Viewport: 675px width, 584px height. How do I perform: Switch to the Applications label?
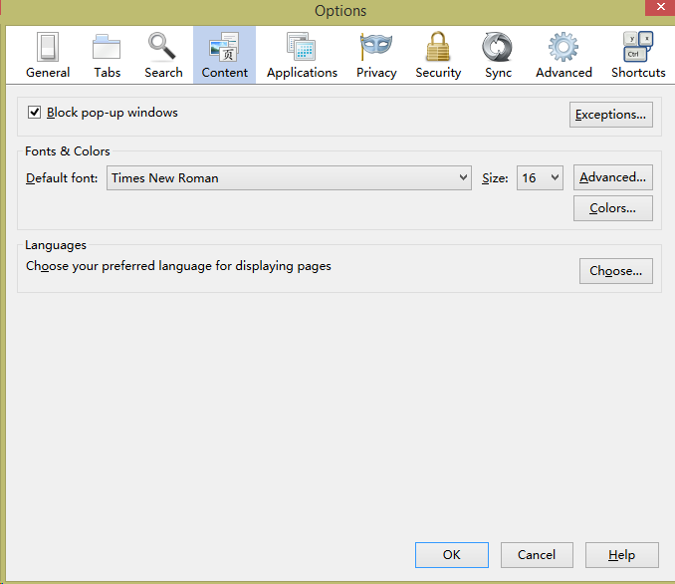(x=302, y=73)
